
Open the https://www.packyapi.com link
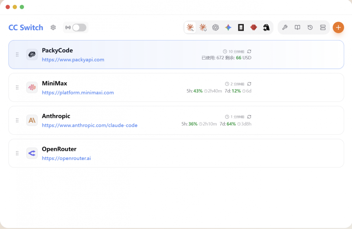tap(73, 60)
